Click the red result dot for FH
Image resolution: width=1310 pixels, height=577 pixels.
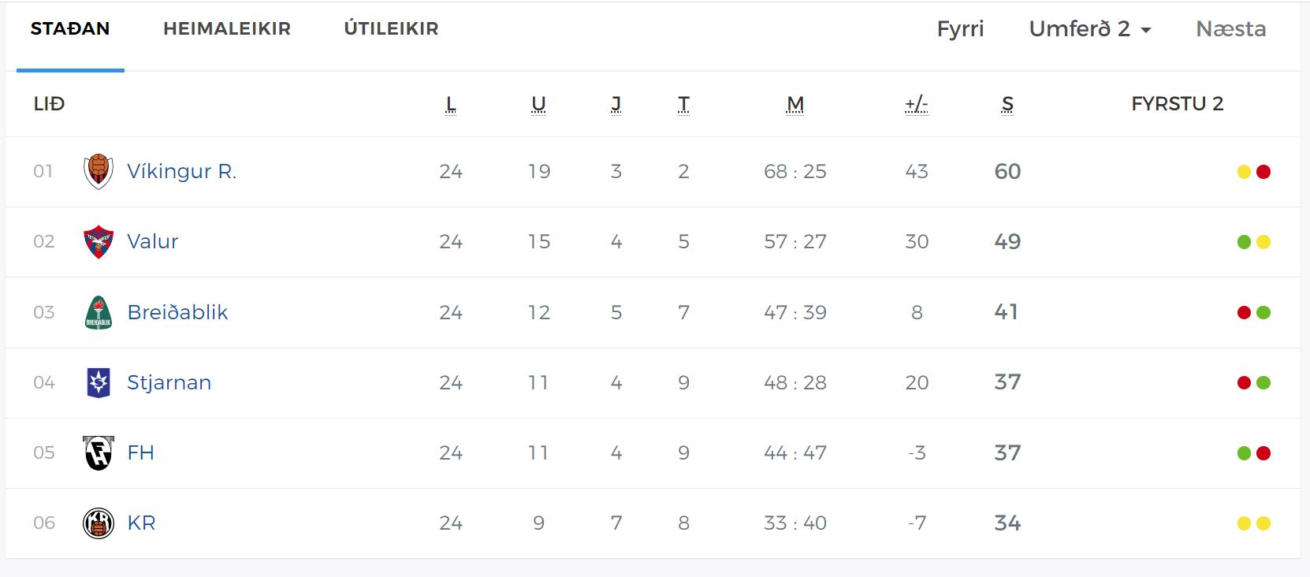click(1263, 453)
